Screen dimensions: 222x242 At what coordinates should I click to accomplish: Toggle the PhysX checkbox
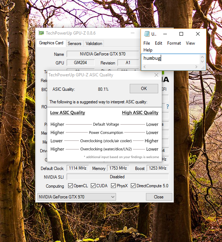(113, 186)
